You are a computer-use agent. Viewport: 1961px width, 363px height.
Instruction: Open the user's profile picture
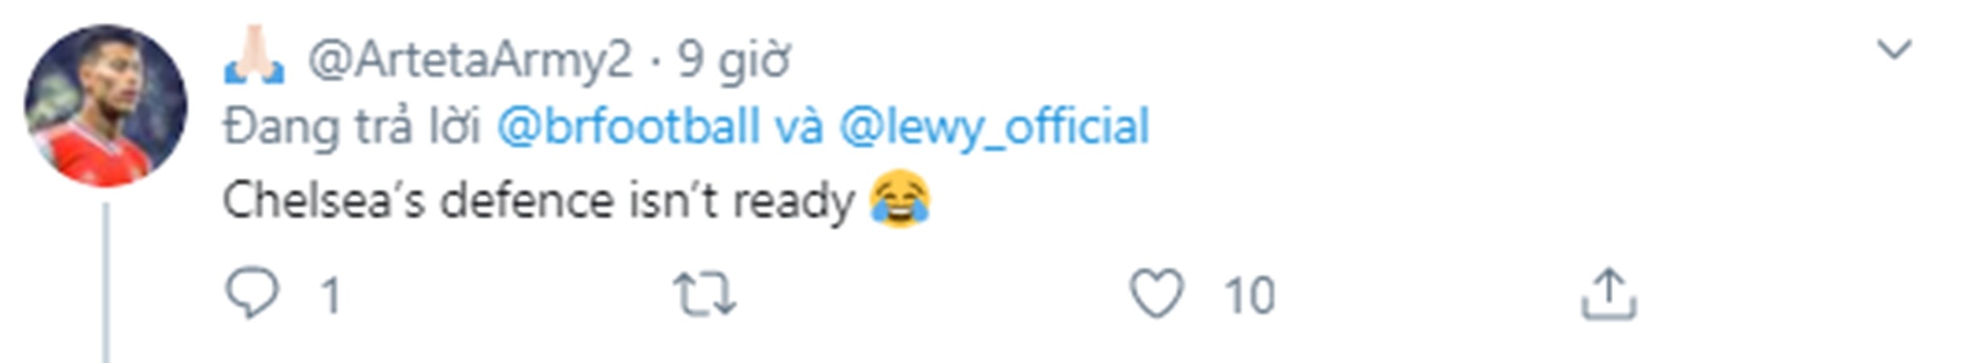pyautogui.click(x=106, y=106)
